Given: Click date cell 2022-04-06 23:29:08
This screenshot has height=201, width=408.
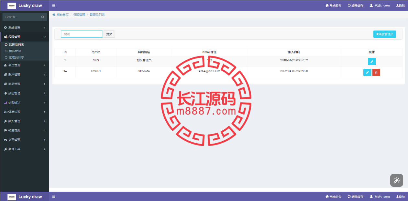Looking at the screenshot, I should [x=294, y=71].
